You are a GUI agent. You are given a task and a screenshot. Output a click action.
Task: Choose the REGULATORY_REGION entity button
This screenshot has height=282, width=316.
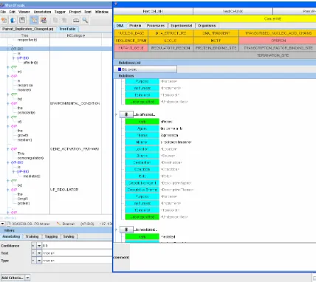tap(171, 48)
